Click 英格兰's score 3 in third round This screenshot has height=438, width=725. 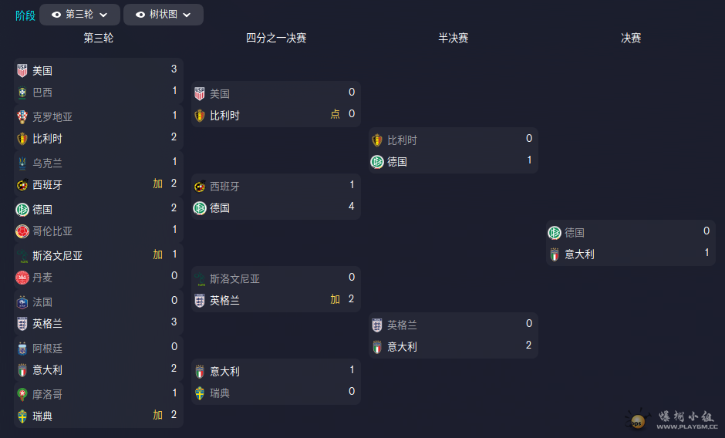pos(174,322)
